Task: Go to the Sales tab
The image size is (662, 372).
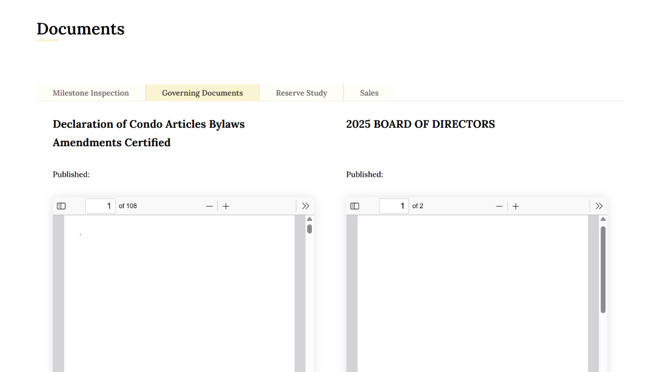Action: (x=369, y=93)
